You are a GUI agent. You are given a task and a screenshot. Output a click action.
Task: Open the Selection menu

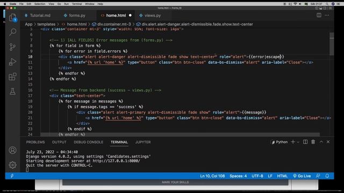[x=40, y=4]
